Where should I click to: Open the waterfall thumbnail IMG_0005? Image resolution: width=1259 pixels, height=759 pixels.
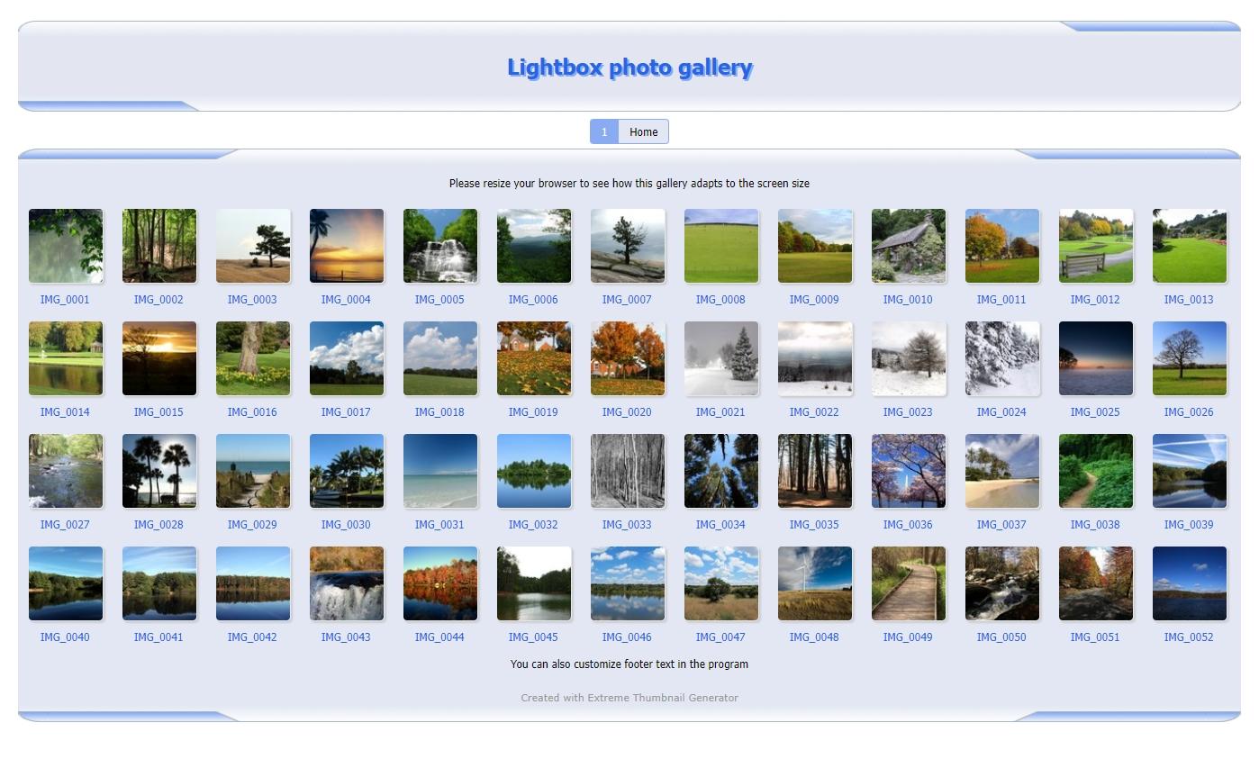440,246
